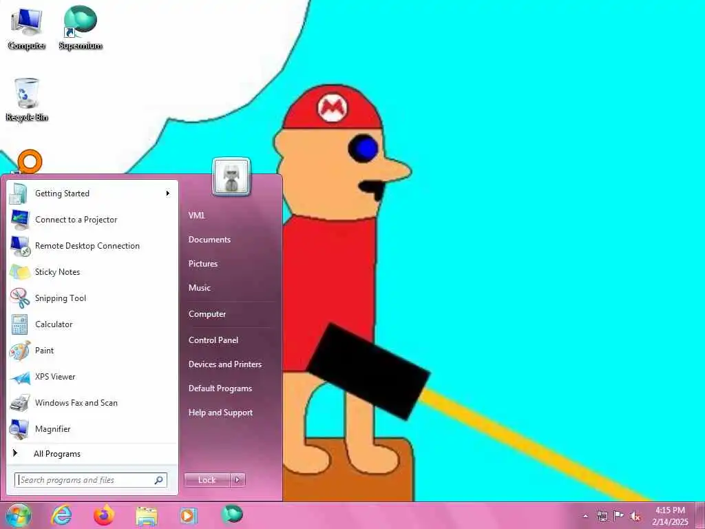Open the Supermium desktop shortcut
This screenshot has height=529, width=705.
tap(81, 28)
